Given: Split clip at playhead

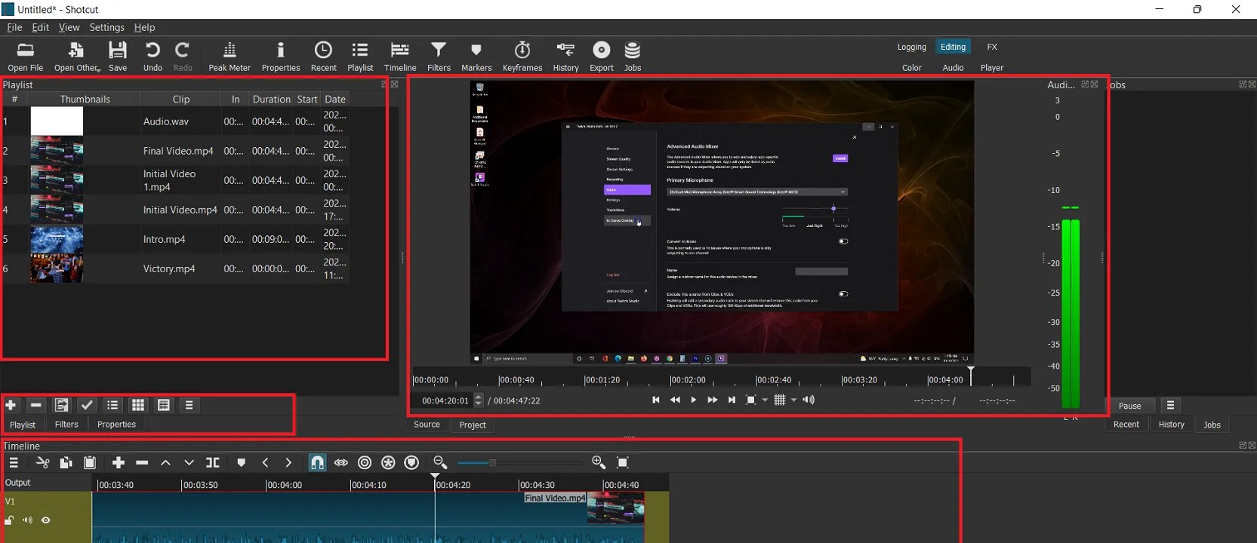Looking at the screenshot, I should (x=213, y=462).
